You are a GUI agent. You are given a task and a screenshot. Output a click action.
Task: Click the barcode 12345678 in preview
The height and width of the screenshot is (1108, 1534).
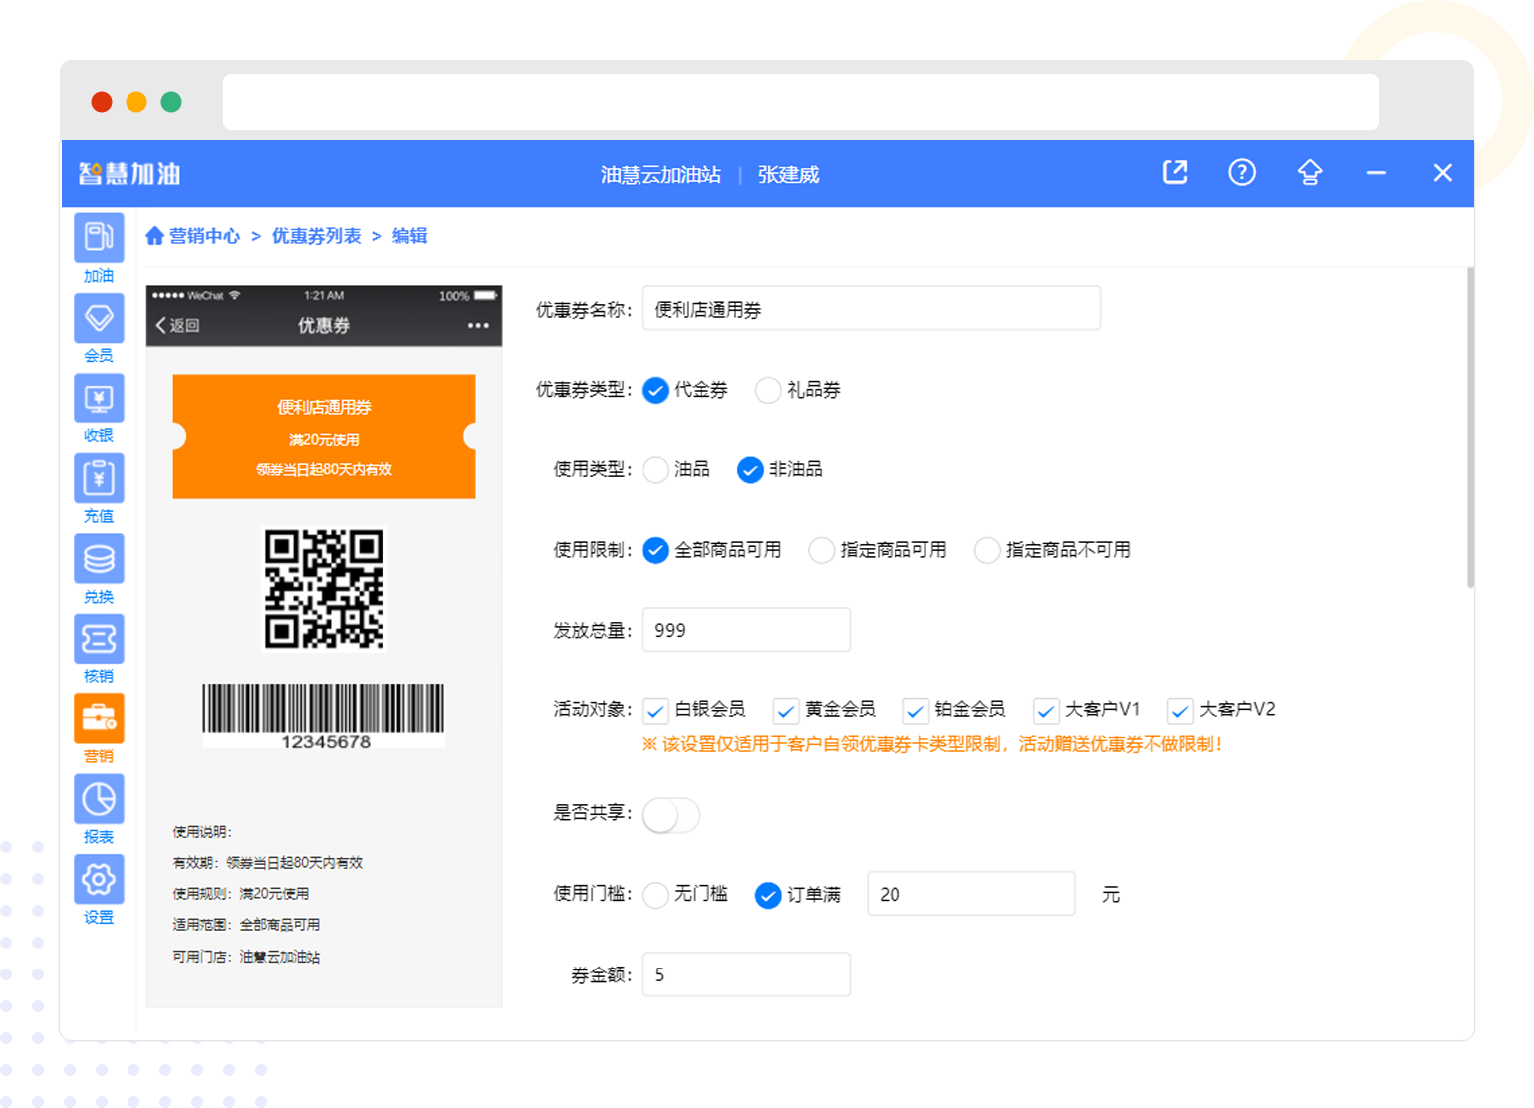[x=324, y=716]
